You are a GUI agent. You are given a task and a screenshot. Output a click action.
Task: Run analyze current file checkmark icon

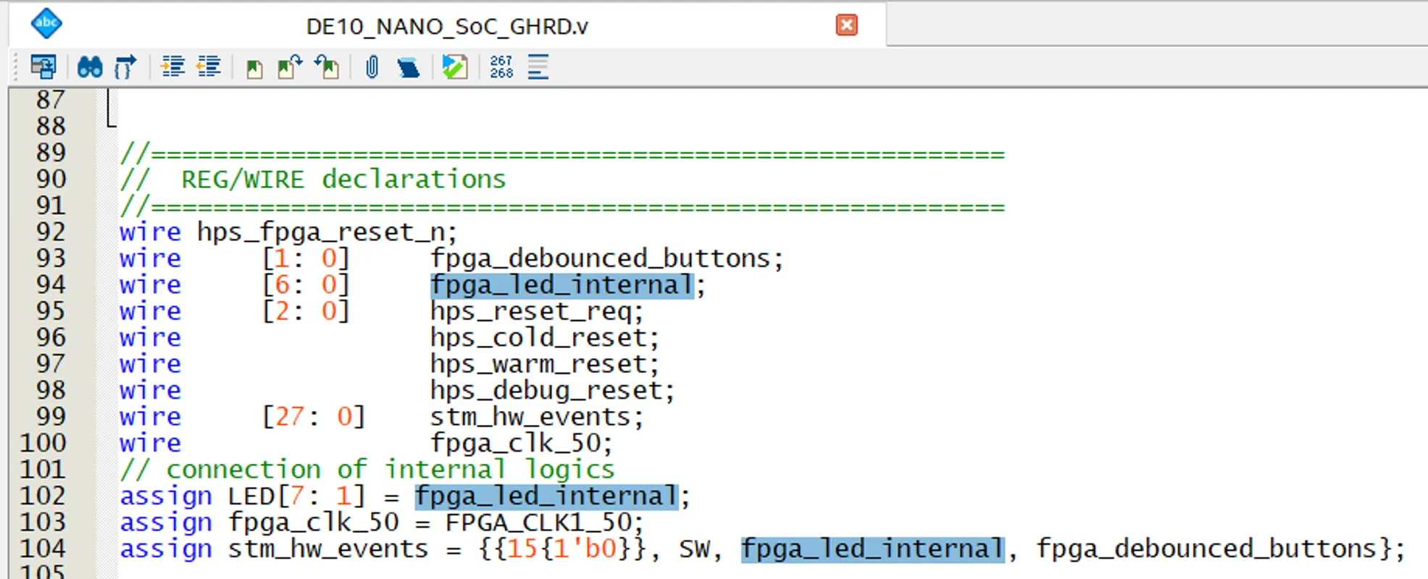pyautogui.click(x=455, y=67)
